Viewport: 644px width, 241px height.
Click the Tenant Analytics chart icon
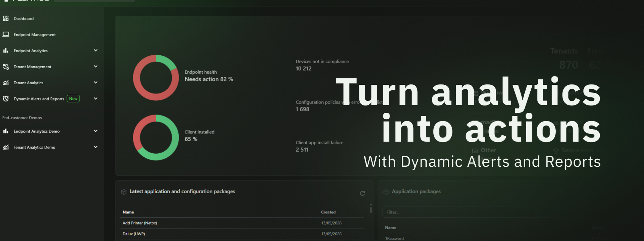pyautogui.click(x=6, y=83)
